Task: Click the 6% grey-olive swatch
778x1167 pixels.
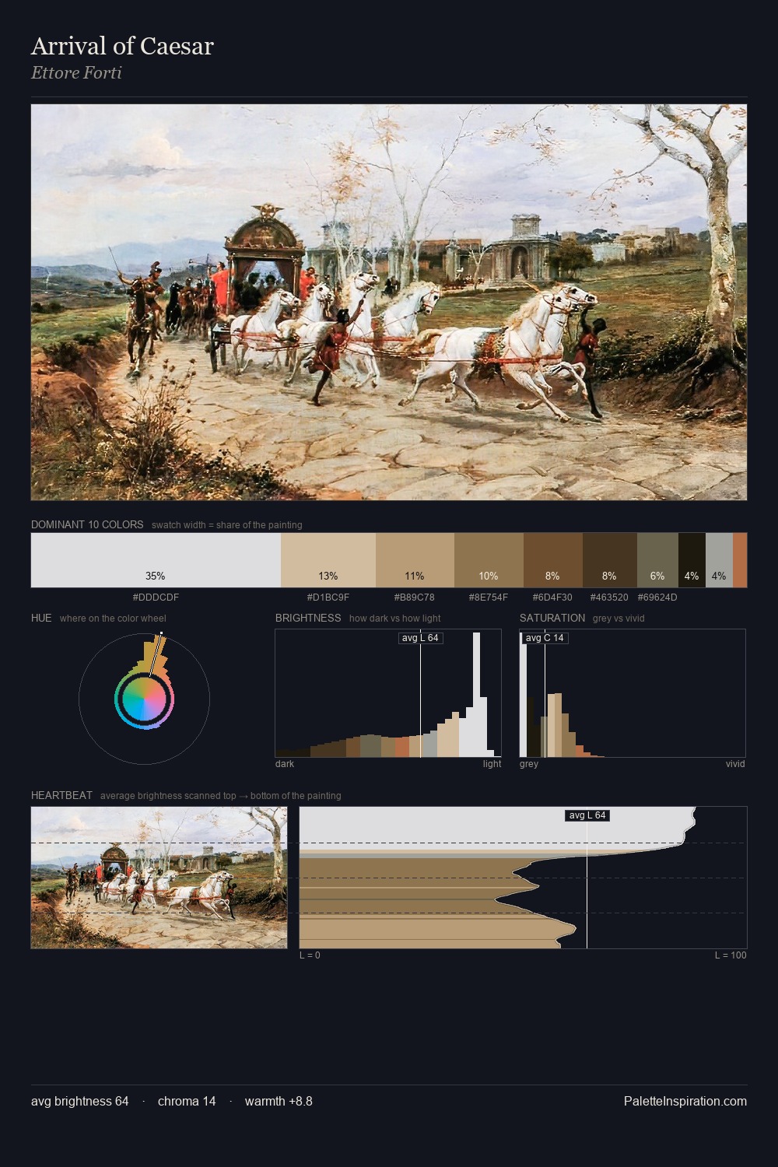Action: pos(657,560)
